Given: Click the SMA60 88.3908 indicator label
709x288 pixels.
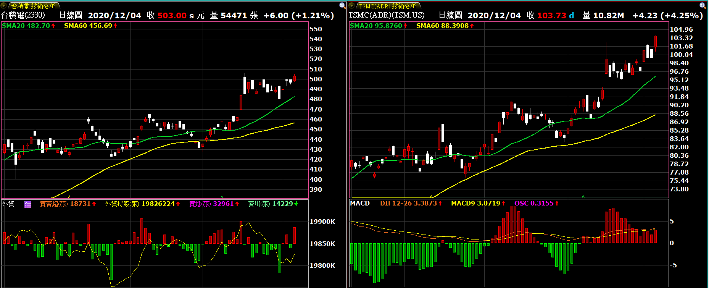Looking at the screenshot, I should pos(445,26).
